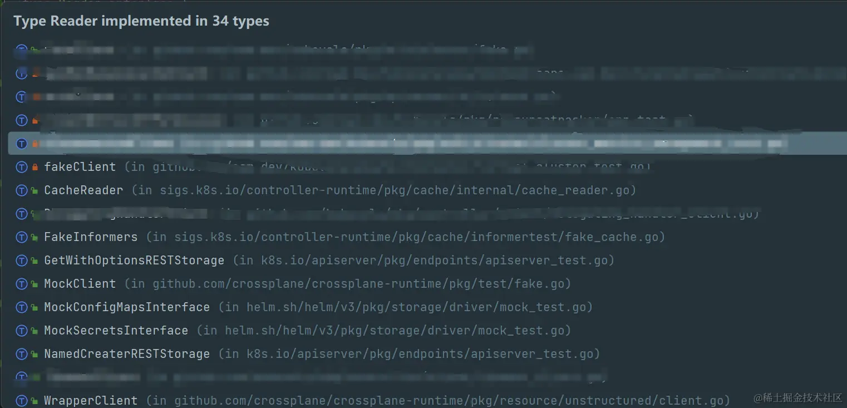The width and height of the screenshot is (847, 408).
Task: Click the type icon beside FakeInformers
Action: 22,237
